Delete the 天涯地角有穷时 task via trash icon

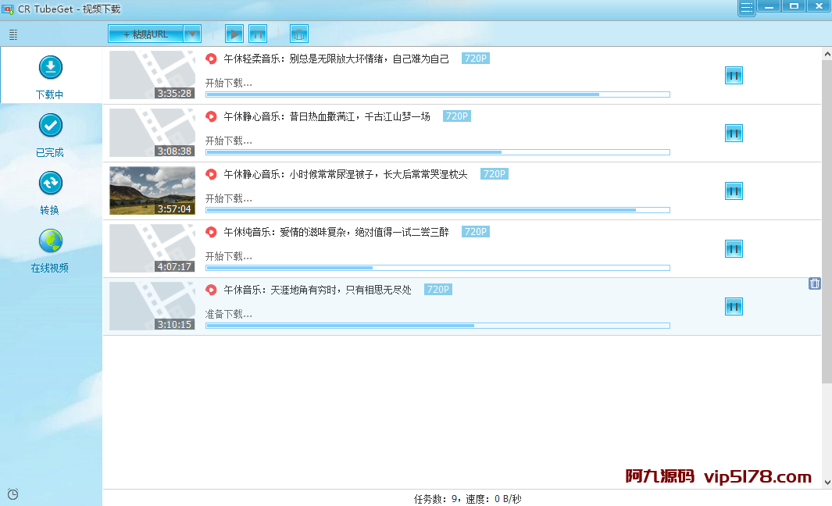pyautogui.click(x=815, y=283)
